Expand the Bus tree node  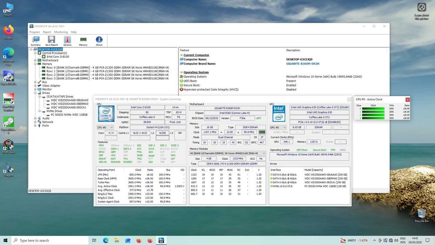click(x=36, y=82)
